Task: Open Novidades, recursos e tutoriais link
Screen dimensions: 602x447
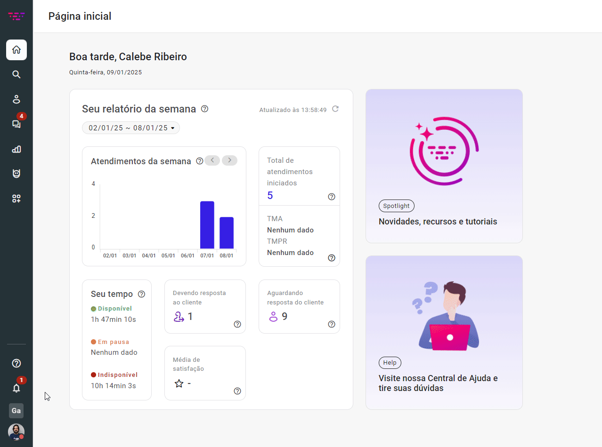Action: (438, 222)
